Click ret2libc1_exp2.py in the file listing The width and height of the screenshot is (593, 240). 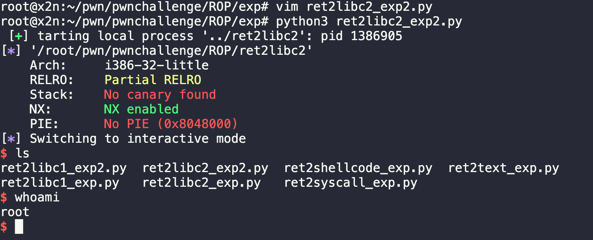63,168
